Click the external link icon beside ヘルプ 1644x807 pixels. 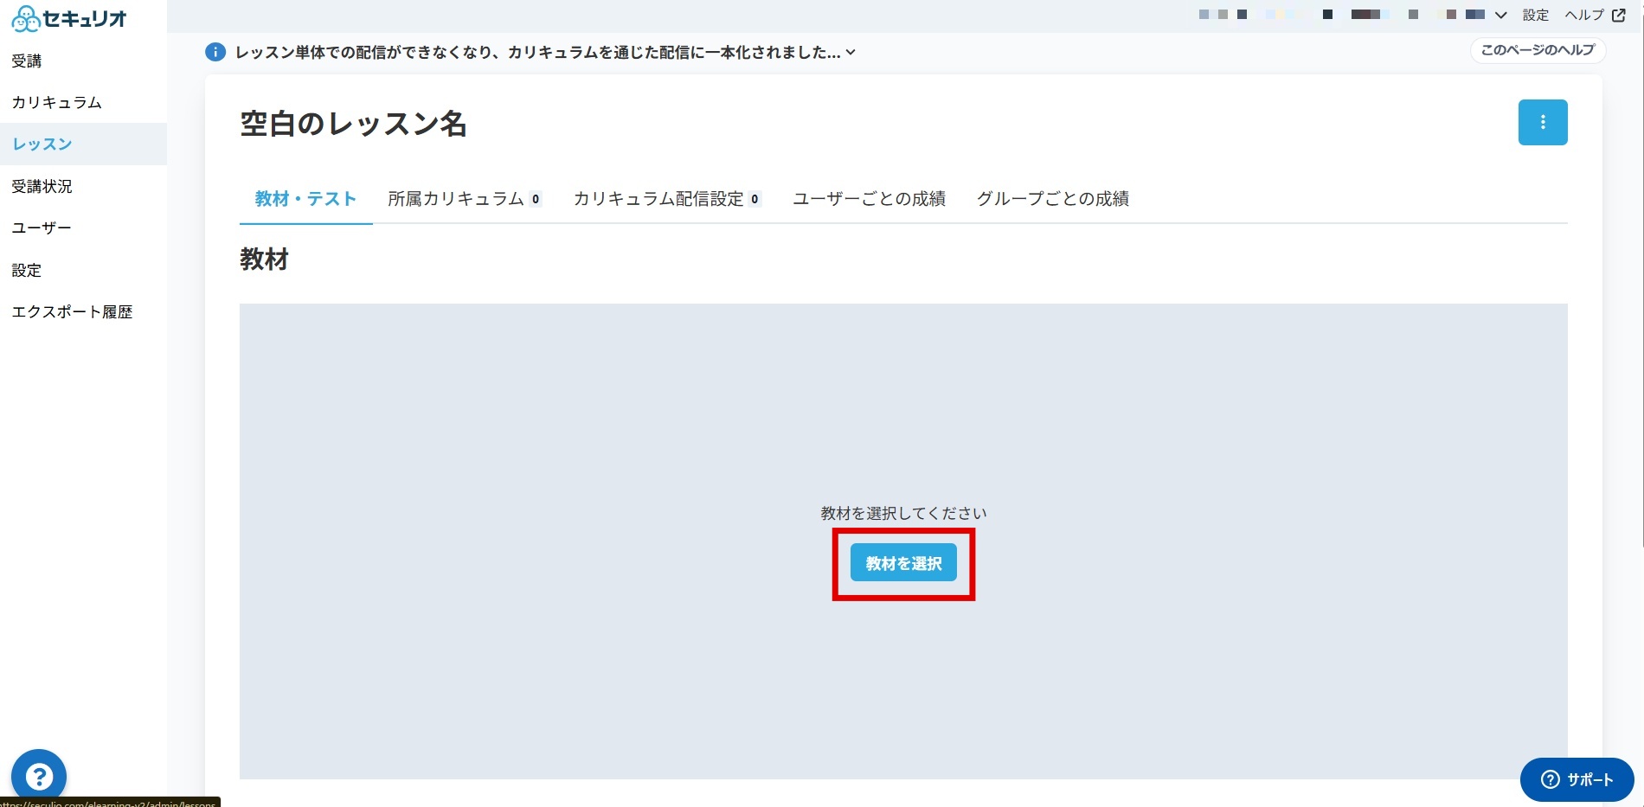click(1619, 15)
